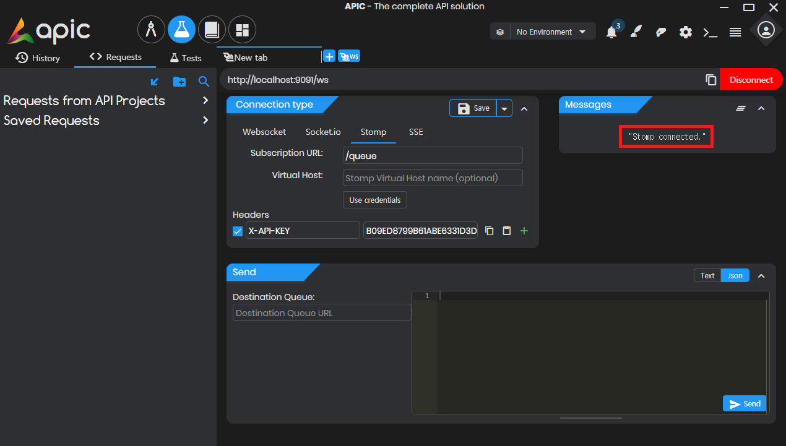Click the collapse-all arrow icon in sidebar
The width and height of the screenshot is (786, 446).
click(155, 82)
